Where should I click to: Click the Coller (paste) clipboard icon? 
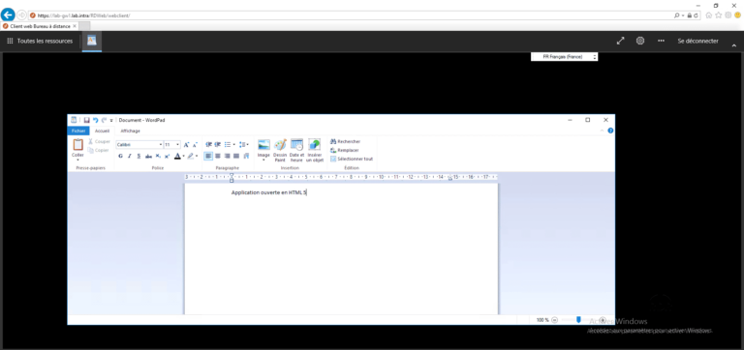[x=77, y=145]
